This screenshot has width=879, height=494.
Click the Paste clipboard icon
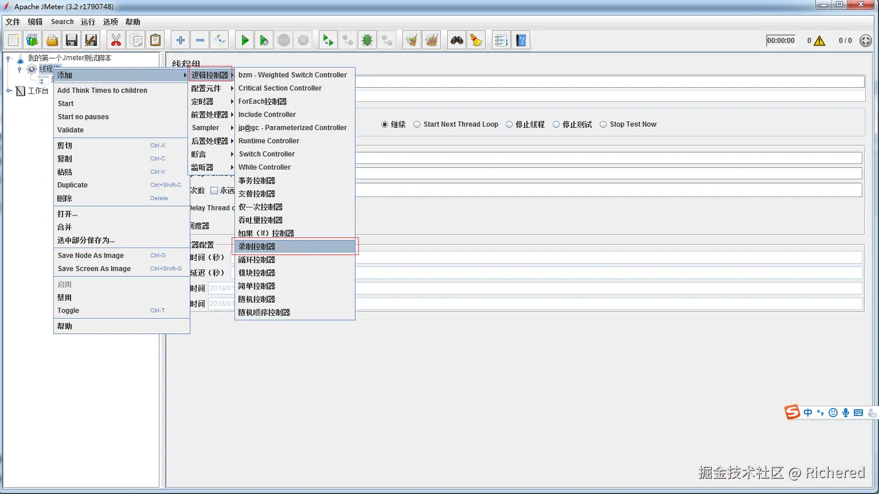click(x=155, y=40)
